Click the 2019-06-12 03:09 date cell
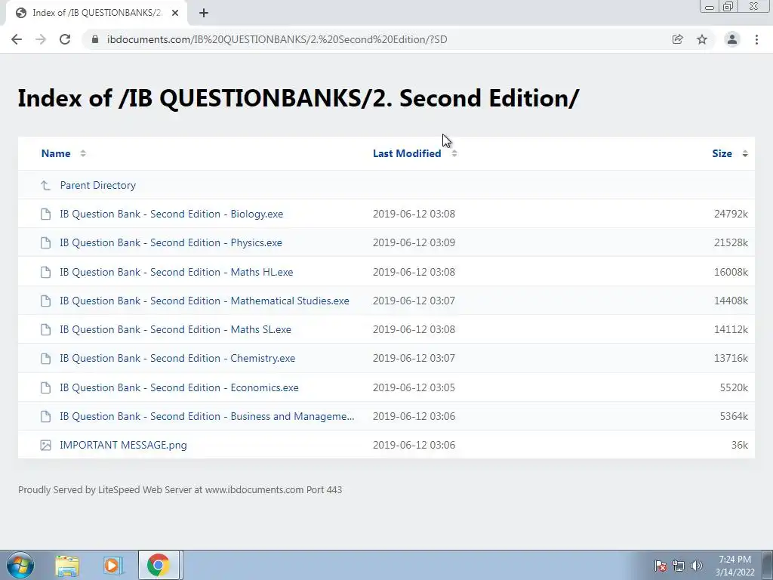The width and height of the screenshot is (773, 580). [x=414, y=242]
